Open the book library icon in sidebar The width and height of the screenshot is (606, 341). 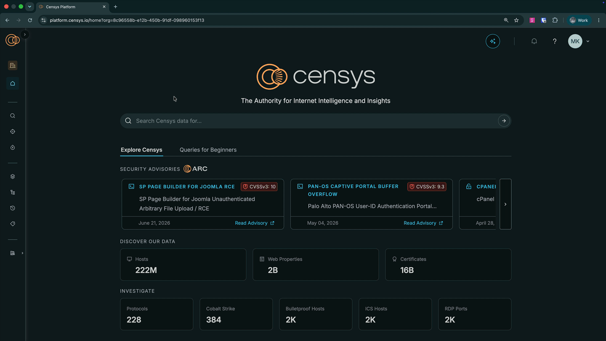click(x=13, y=253)
